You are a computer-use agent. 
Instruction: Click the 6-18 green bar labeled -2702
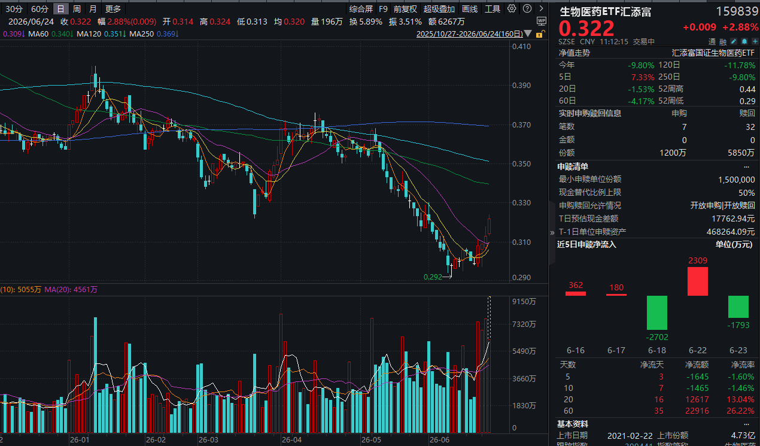[657, 312]
